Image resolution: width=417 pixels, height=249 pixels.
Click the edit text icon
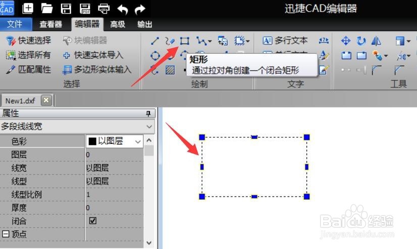[x=324, y=70]
